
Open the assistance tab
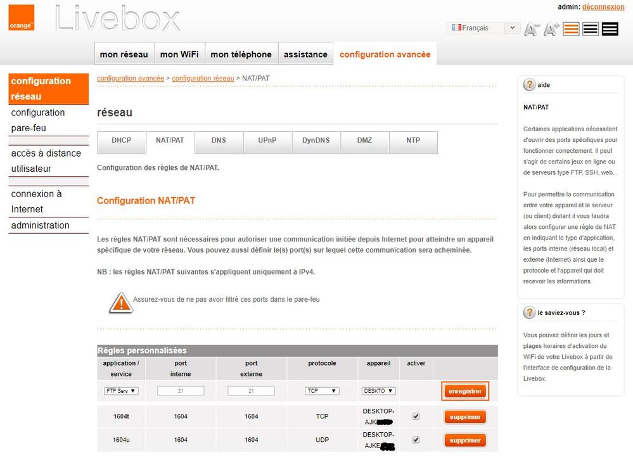tap(305, 54)
